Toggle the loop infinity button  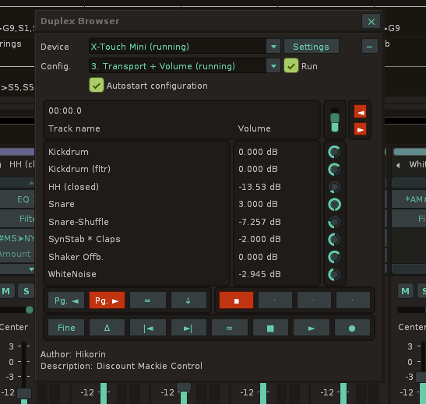[230, 328]
